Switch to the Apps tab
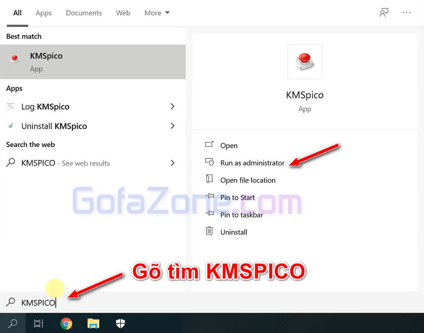 (x=44, y=13)
